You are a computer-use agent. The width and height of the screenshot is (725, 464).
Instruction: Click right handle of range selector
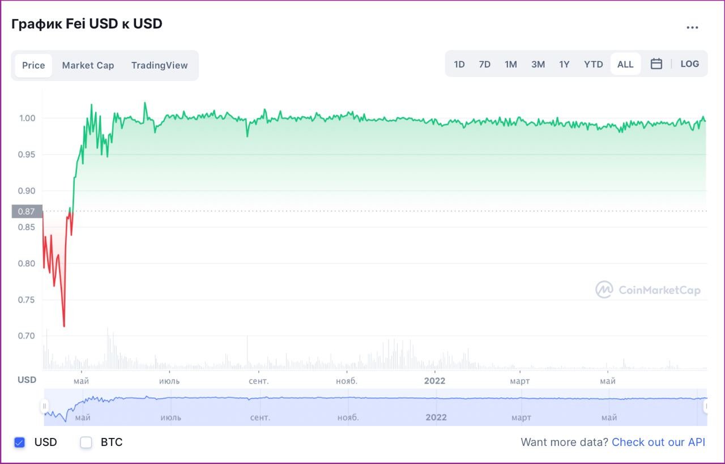(706, 406)
